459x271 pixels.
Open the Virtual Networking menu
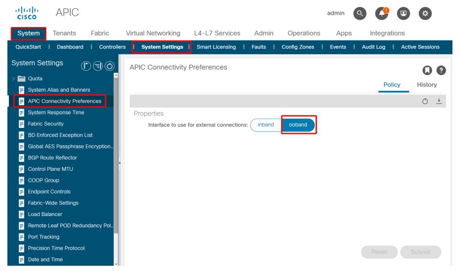(153, 33)
